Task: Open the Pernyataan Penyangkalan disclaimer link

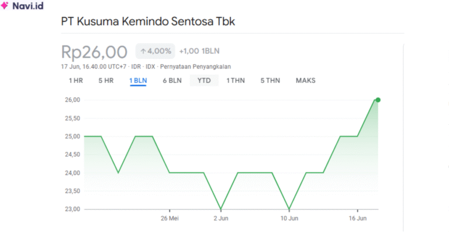Action: point(195,66)
